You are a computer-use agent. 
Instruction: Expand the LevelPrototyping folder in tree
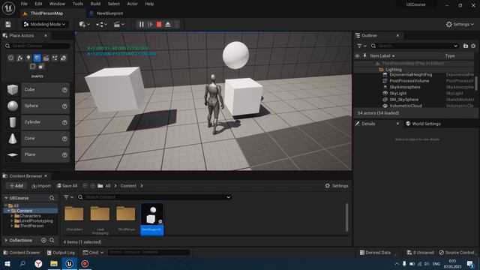[x=12, y=220]
